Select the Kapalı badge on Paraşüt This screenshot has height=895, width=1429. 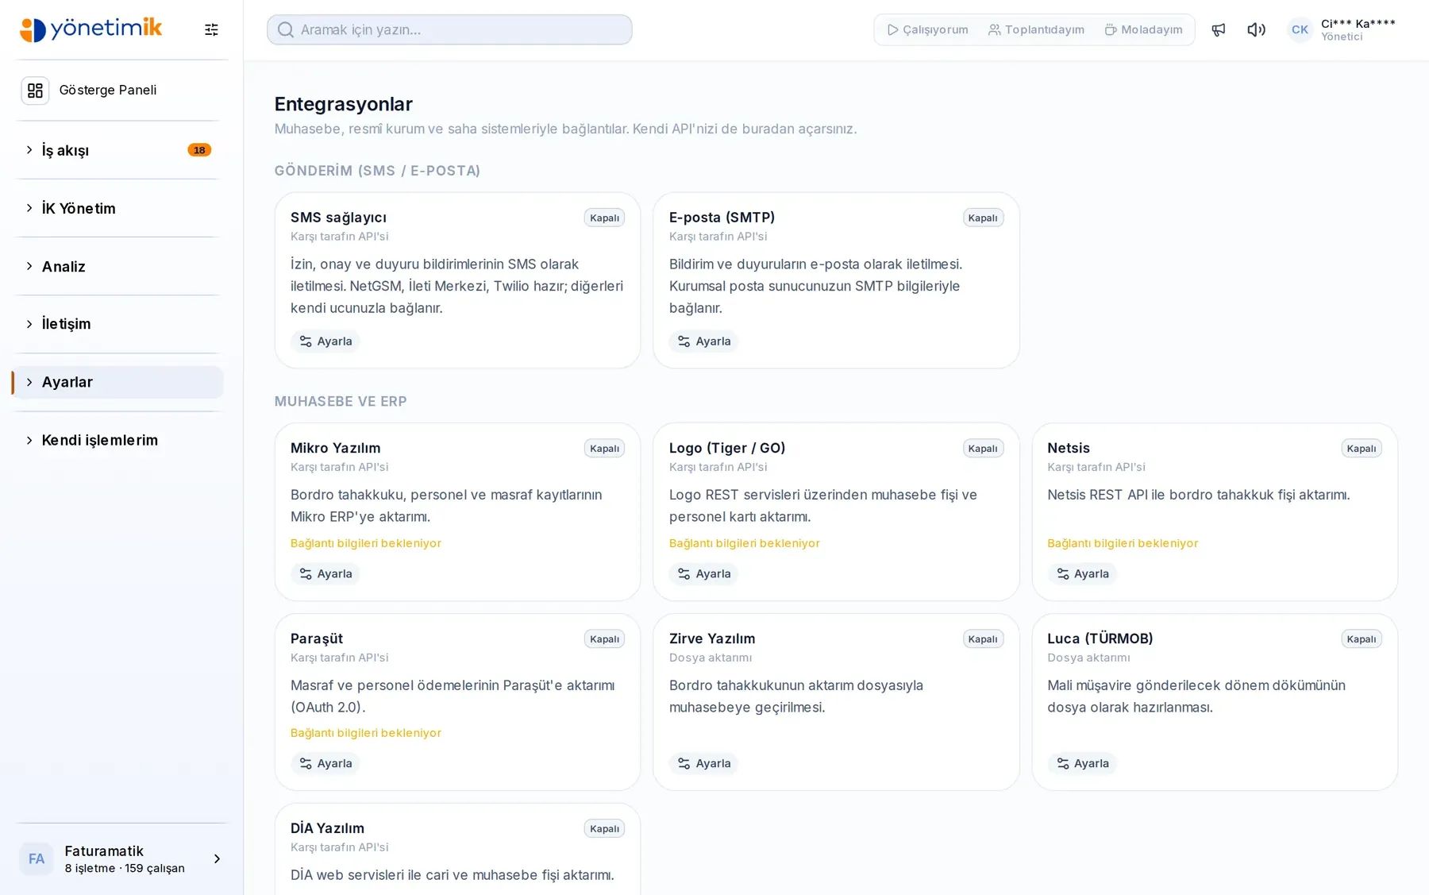pos(604,638)
